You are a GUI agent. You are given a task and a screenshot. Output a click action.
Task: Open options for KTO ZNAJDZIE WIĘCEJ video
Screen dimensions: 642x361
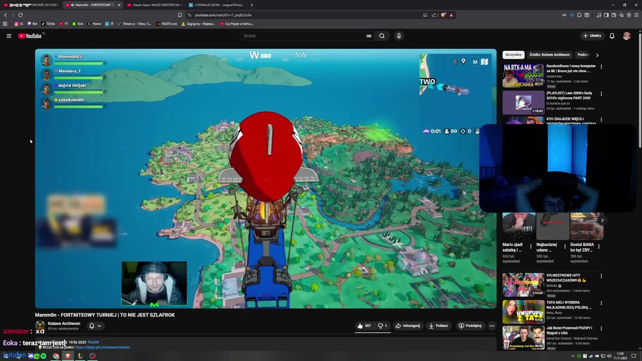601,120
